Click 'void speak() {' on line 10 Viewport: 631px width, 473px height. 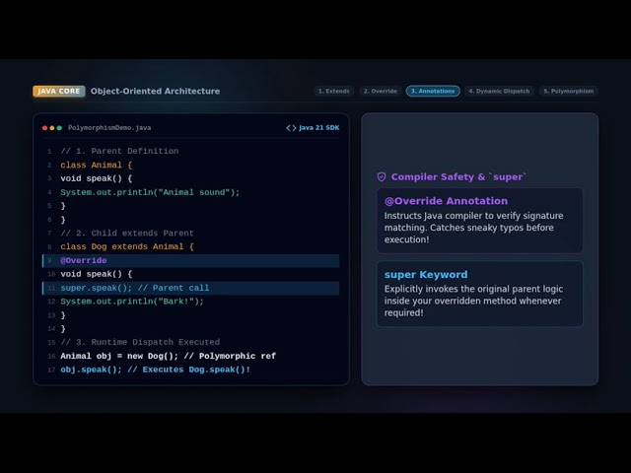click(97, 274)
